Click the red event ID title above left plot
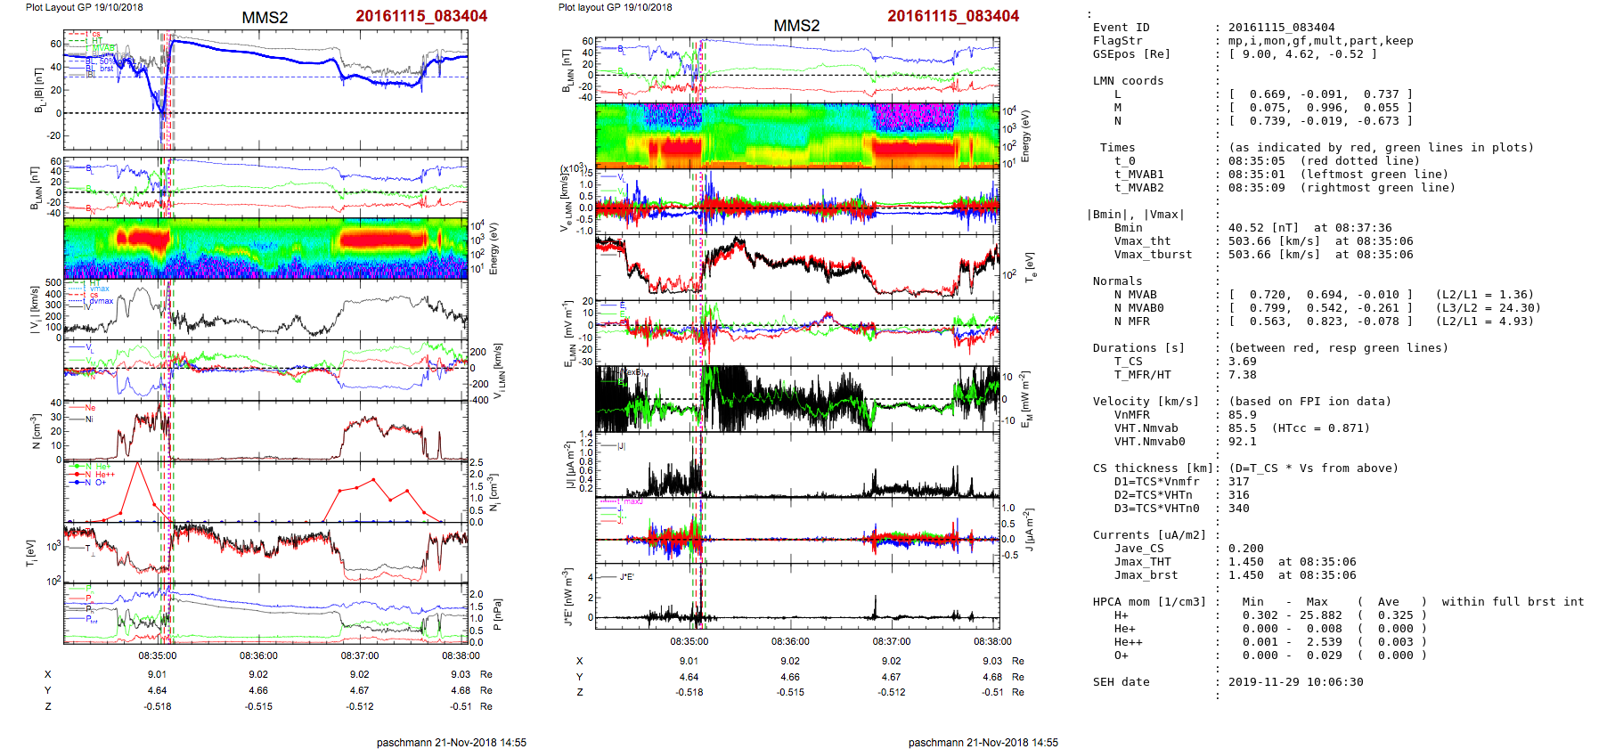This screenshot has height=749, width=1607. (x=421, y=16)
